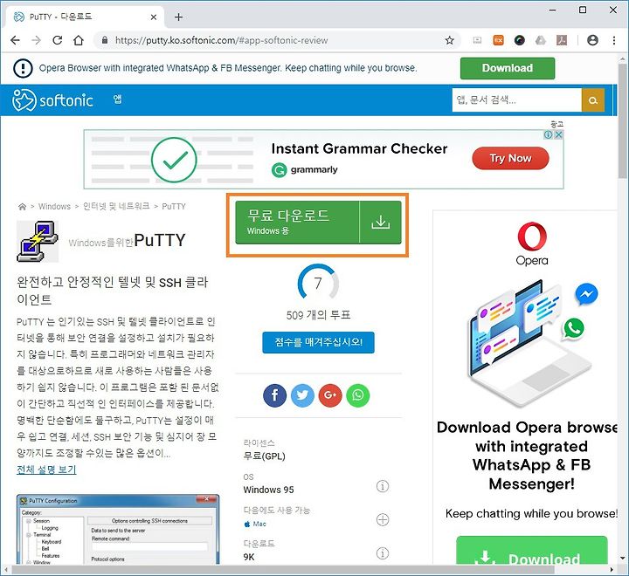Click the ad info icon on Grammarly banner
629x576 pixels.
click(x=549, y=134)
